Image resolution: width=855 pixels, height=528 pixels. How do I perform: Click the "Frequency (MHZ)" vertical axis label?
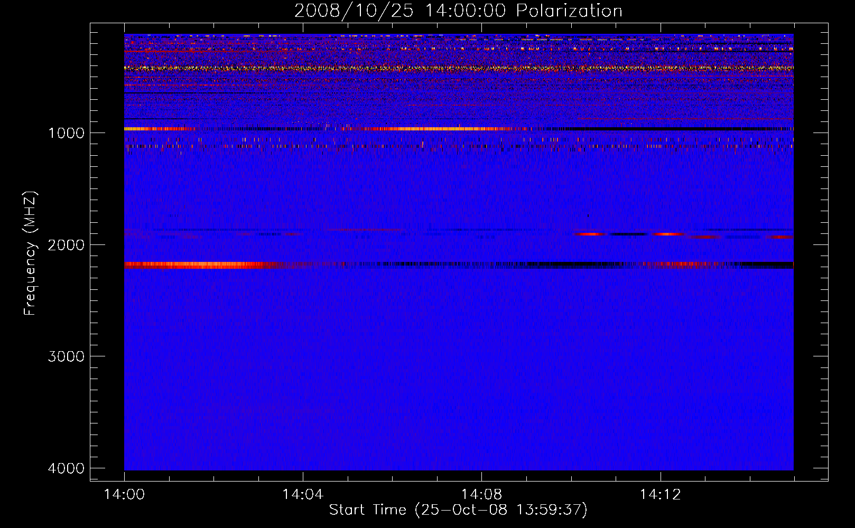tap(31, 253)
